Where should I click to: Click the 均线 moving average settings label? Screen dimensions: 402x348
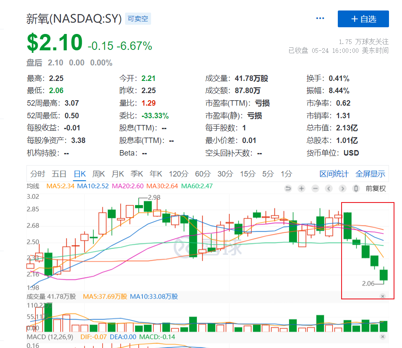[x=33, y=186]
